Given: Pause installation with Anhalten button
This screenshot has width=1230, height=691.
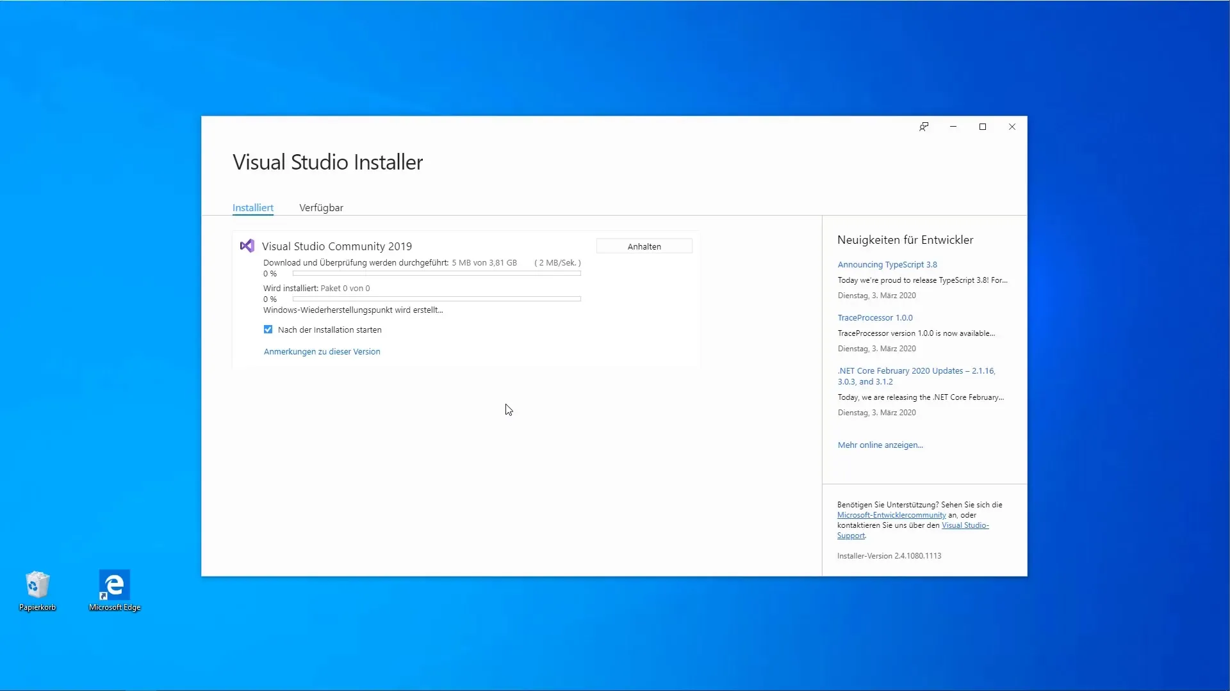Looking at the screenshot, I should click(644, 246).
